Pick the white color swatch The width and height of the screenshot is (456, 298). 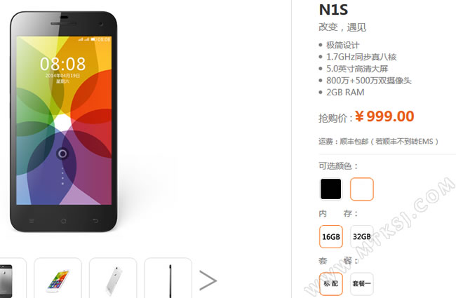pos(362,189)
